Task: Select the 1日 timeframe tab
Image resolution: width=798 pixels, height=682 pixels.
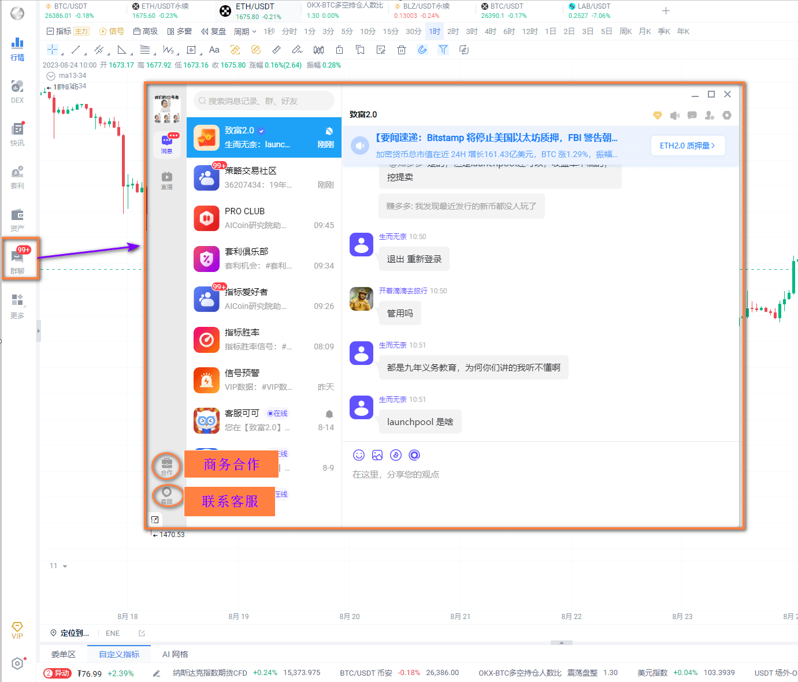Action: click(551, 31)
